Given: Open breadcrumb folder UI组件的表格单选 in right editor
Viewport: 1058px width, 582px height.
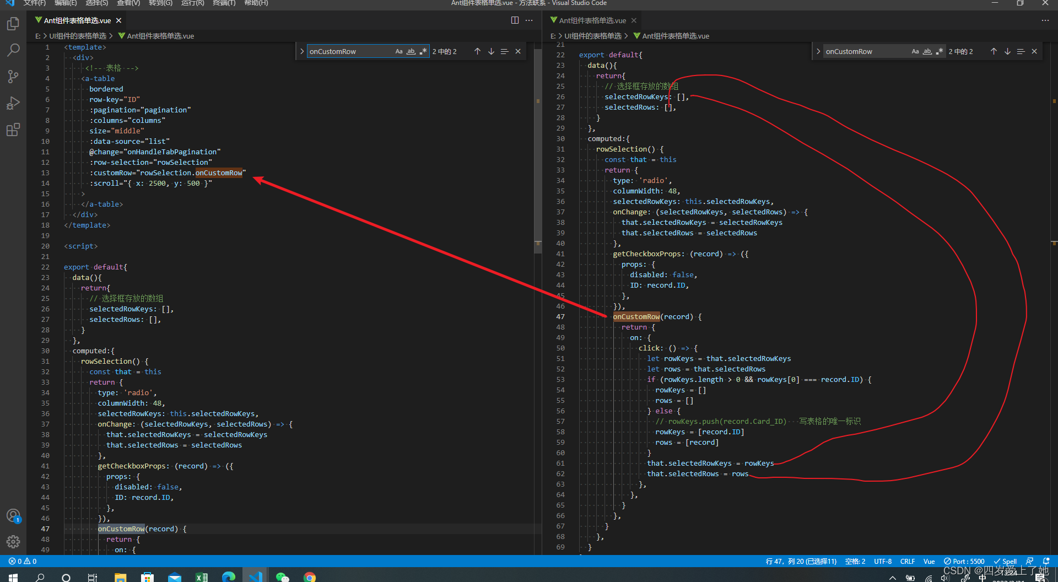Looking at the screenshot, I should (593, 36).
